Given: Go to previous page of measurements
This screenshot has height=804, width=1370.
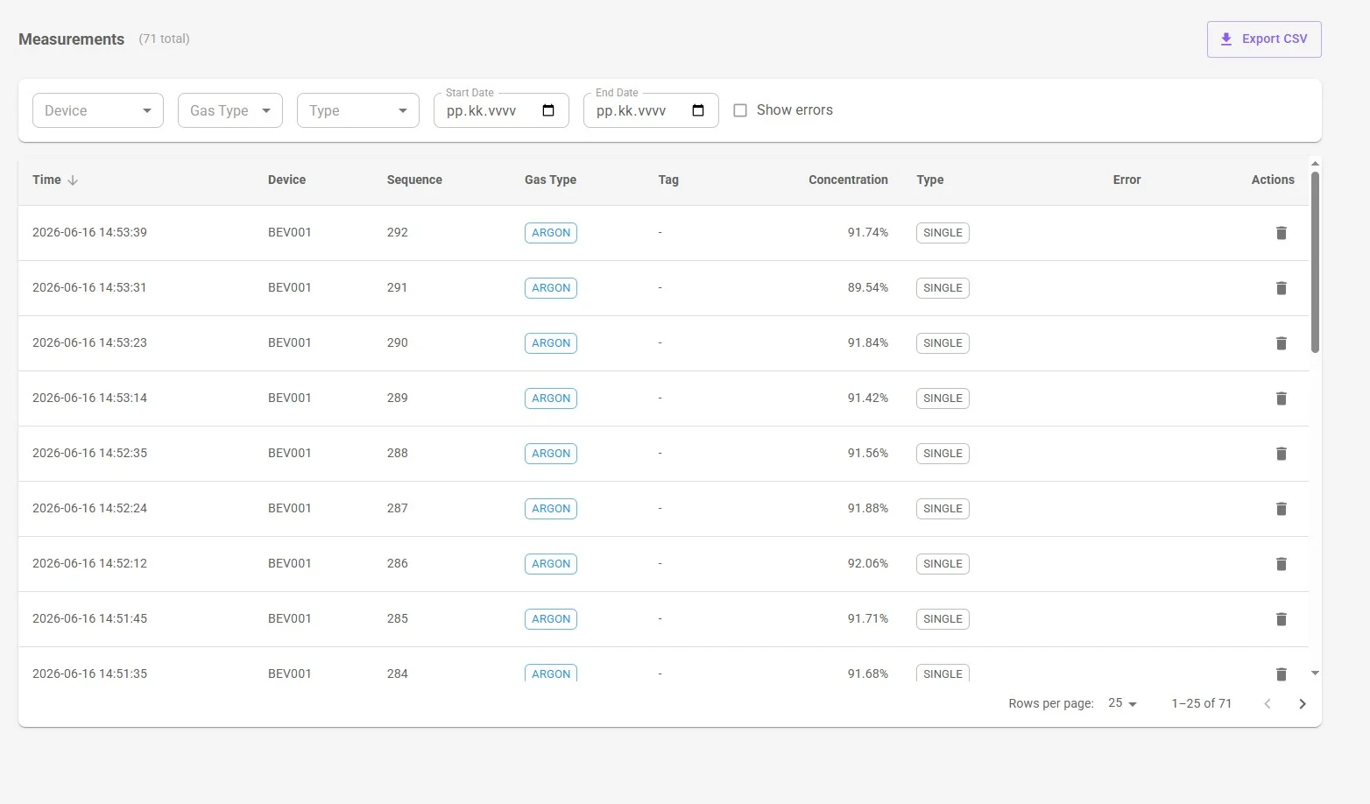Looking at the screenshot, I should coord(1267,704).
